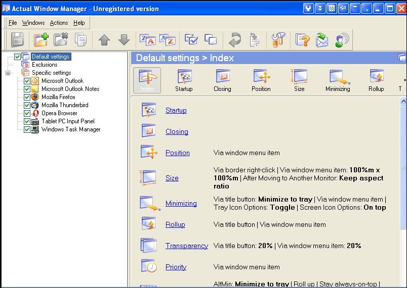Follow the Position link
Screen dimensions: 407x288
[x=178, y=153]
